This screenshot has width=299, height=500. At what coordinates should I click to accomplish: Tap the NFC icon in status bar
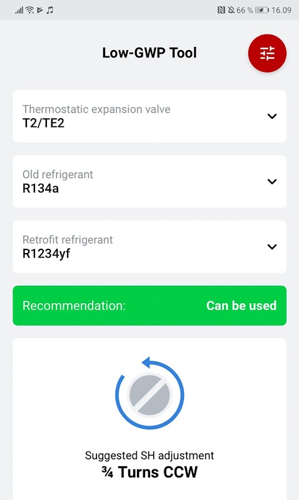tap(221, 10)
